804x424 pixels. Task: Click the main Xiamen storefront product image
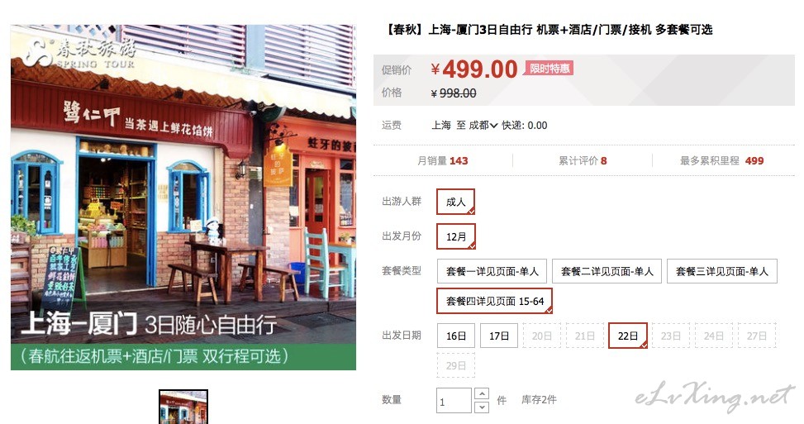(183, 198)
